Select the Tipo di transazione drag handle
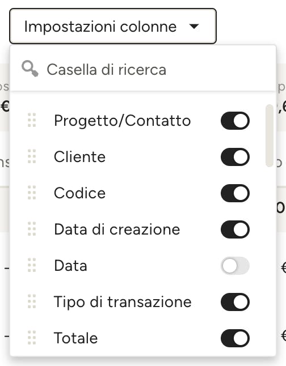286x366 pixels. point(32,301)
